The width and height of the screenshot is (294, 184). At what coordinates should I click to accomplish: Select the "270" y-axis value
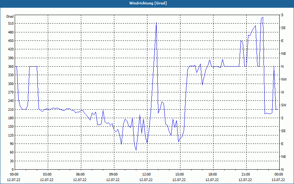[11, 92]
